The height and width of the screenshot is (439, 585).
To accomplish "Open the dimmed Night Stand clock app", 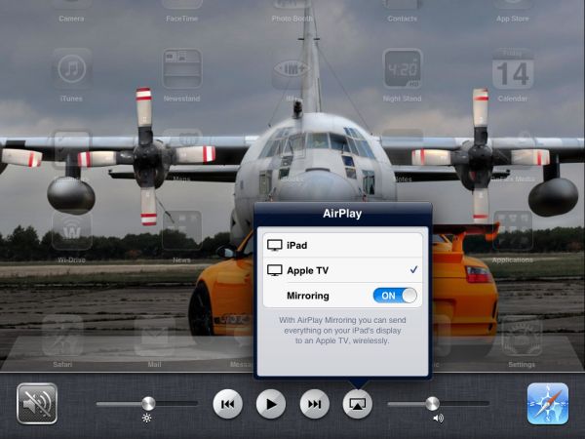I will click(402, 68).
